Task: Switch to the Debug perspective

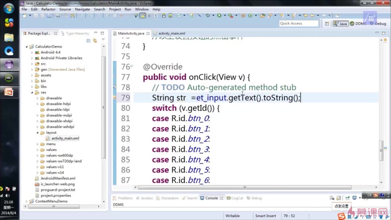Action: point(378,24)
